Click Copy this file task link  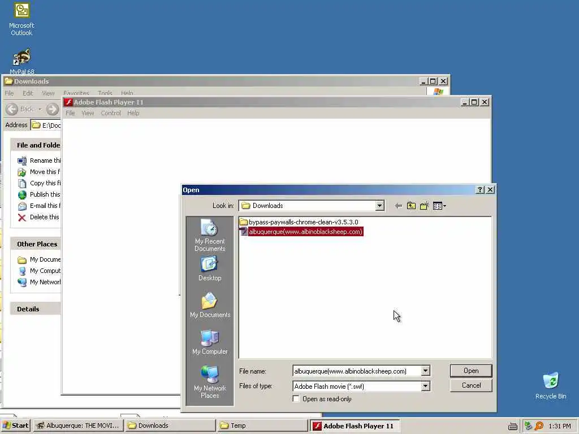point(39,184)
